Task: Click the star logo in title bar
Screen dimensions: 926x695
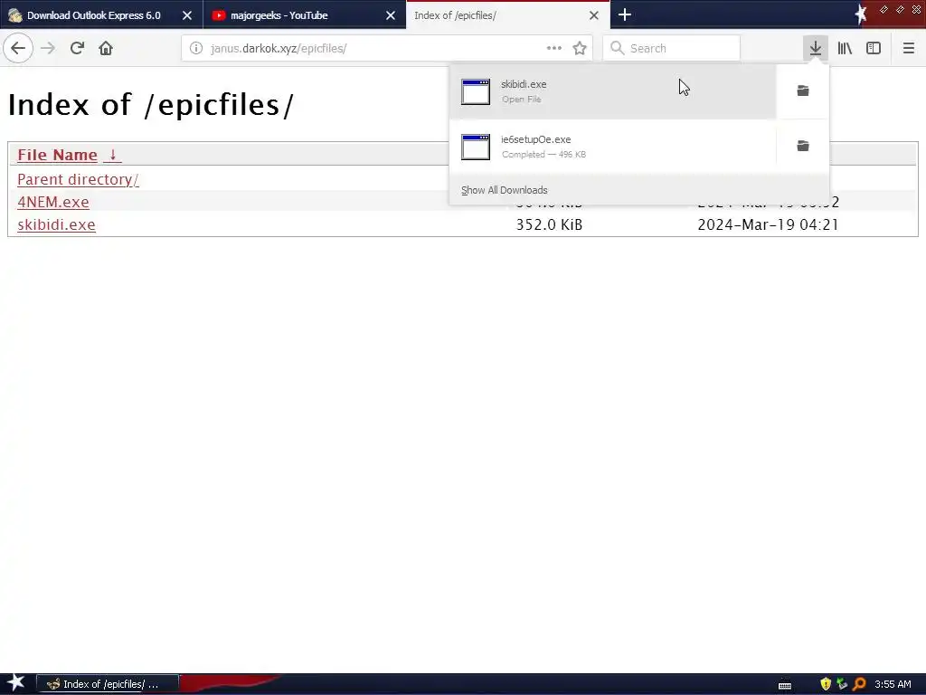Action: pyautogui.click(x=861, y=14)
